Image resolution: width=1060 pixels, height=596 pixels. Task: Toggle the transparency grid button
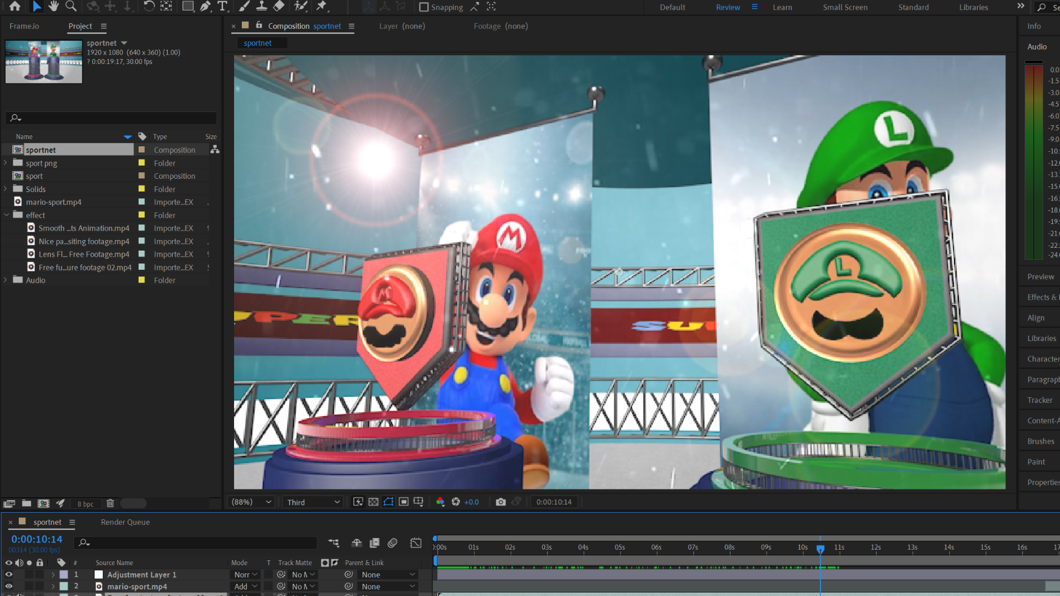coord(373,502)
